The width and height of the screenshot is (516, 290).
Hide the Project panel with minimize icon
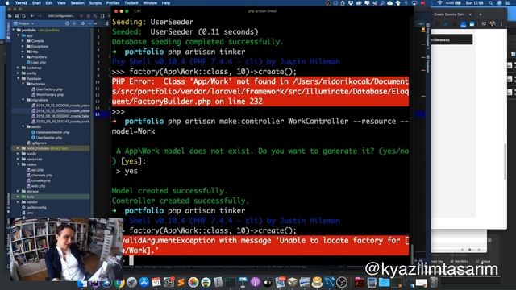pyautogui.click(x=89, y=23)
